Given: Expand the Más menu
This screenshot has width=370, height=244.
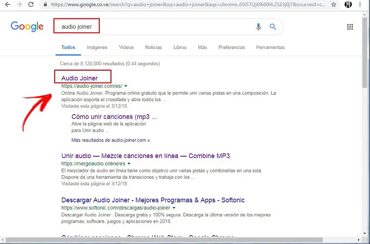Looking at the screenshot, I should point(203,47).
